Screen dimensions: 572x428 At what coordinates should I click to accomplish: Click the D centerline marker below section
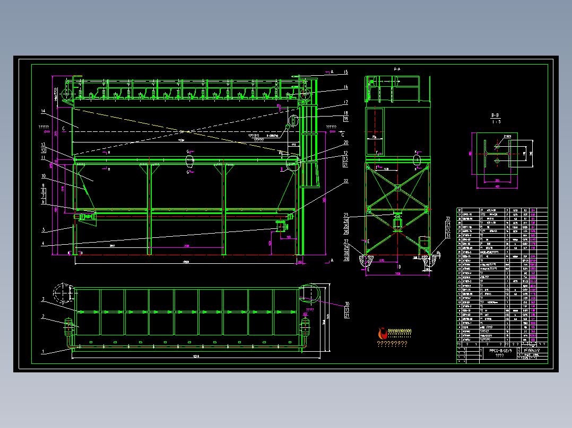399,266
